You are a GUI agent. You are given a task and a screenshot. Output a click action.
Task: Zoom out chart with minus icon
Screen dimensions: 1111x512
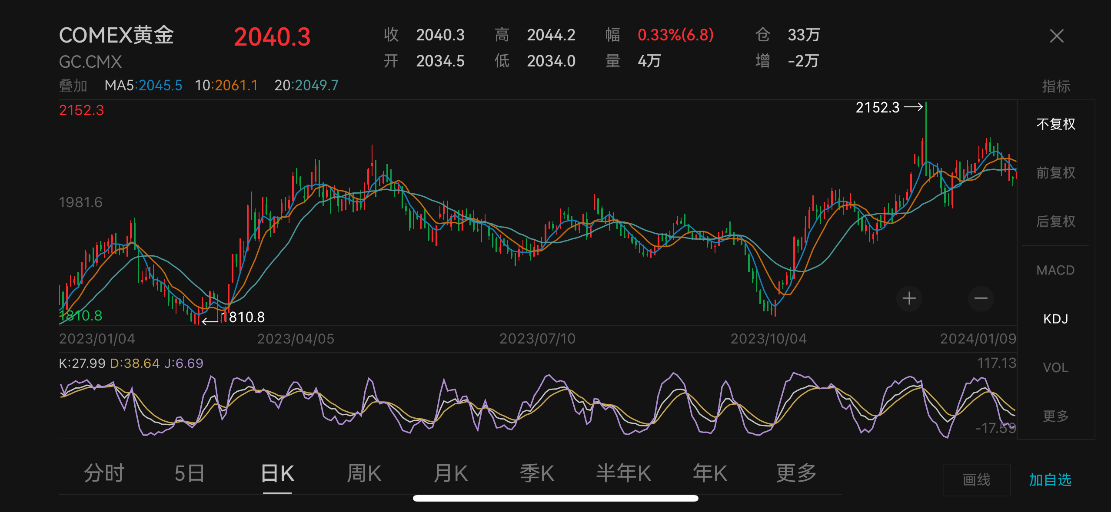pyautogui.click(x=981, y=298)
